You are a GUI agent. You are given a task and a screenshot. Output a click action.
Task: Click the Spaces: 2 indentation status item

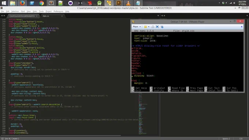point(226,139)
